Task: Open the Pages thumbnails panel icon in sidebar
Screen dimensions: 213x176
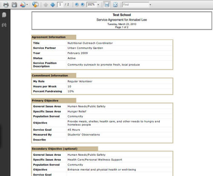Action: click(4, 15)
